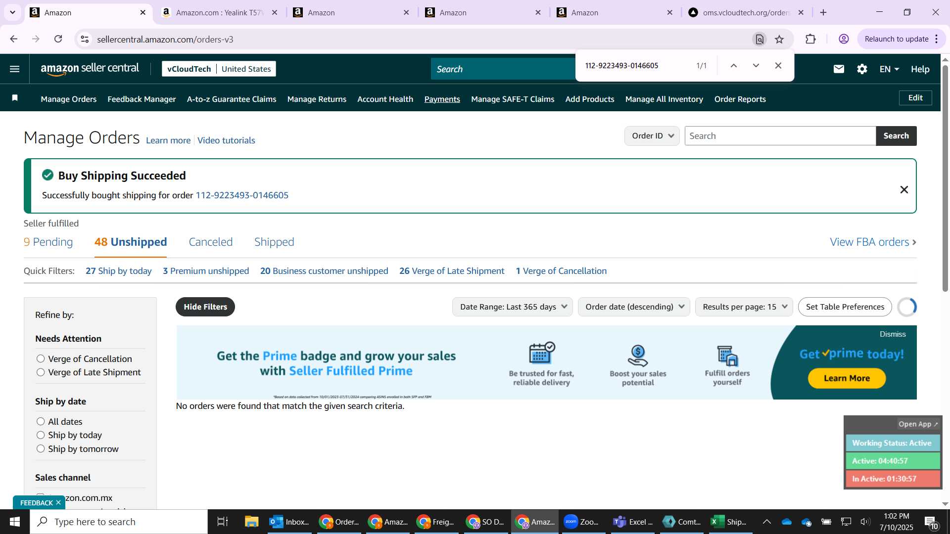Open Task View on the taskbar
The image size is (950, 534).
click(223, 522)
